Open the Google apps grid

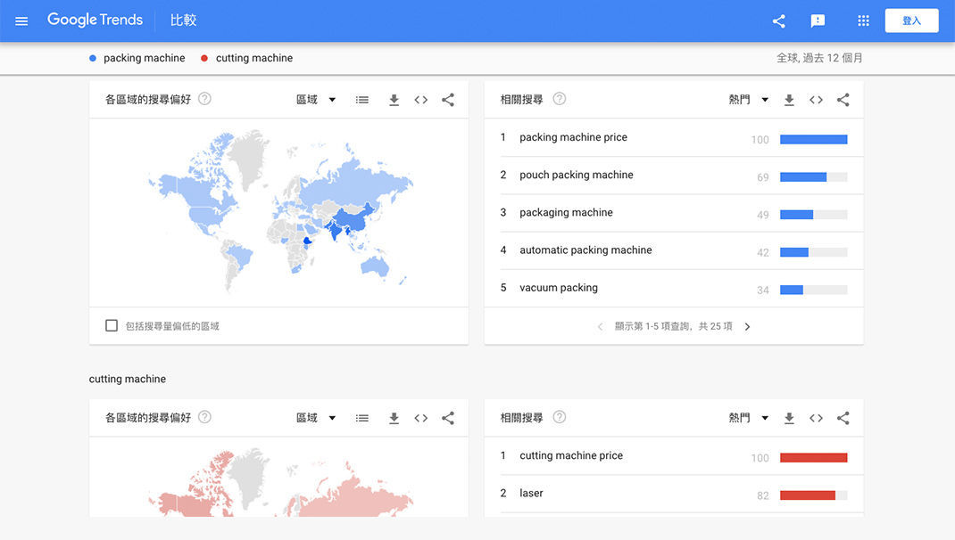pos(863,20)
